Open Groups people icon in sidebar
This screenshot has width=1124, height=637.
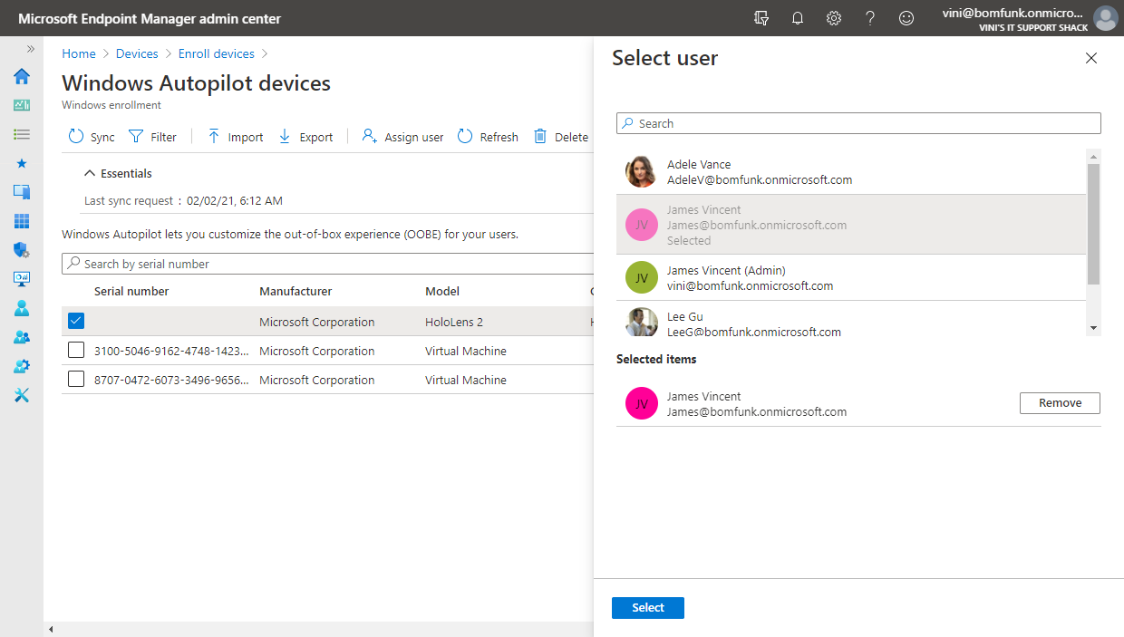click(x=22, y=337)
